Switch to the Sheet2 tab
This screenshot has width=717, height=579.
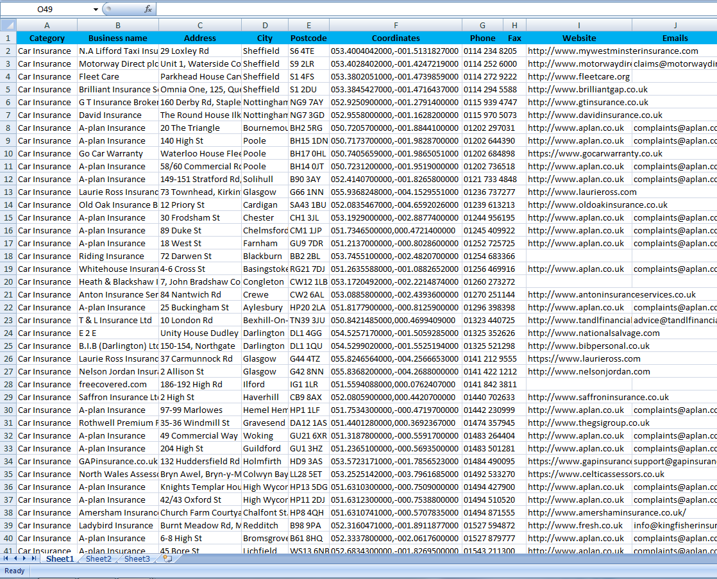click(x=98, y=559)
